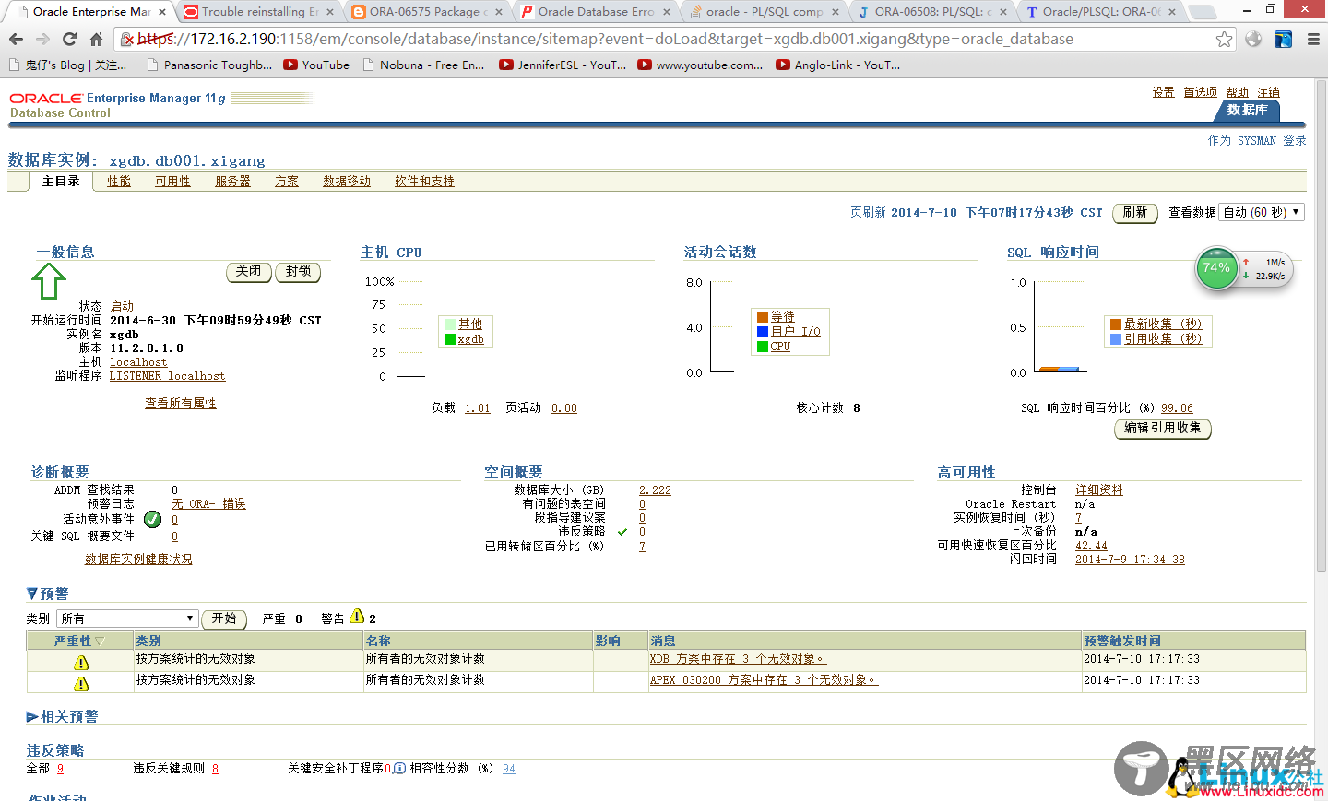This screenshot has height=801, width=1328.
Task: Open the browser home page icon
Action: pyautogui.click(x=96, y=39)
